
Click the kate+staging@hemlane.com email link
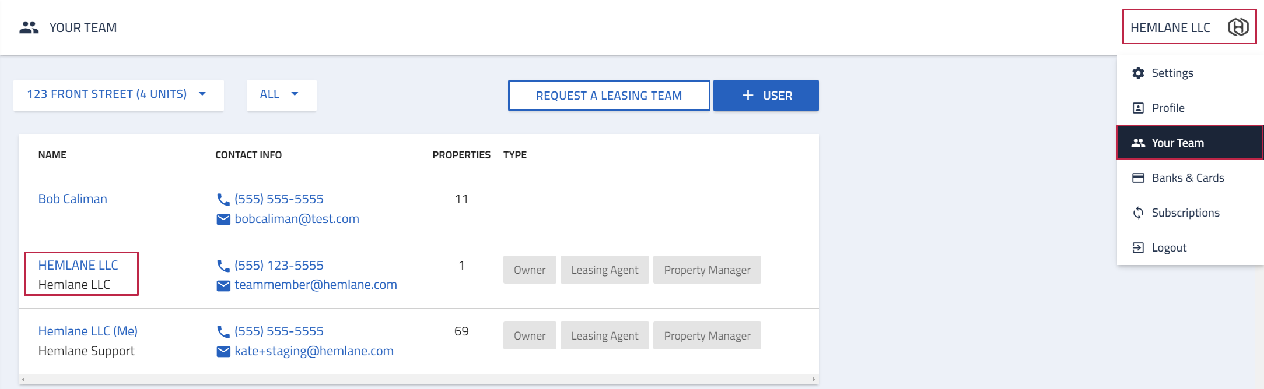[x=314, y=351]
